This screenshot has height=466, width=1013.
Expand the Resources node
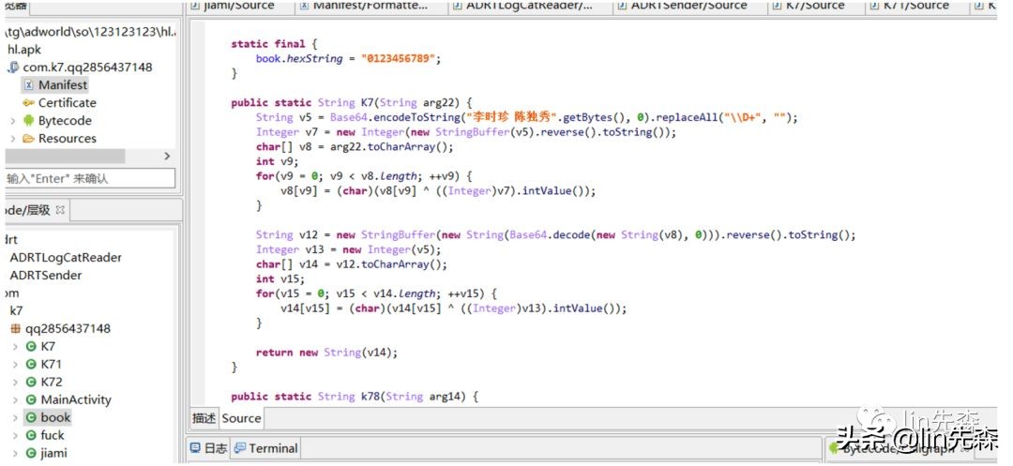click(x=13, y=138)
